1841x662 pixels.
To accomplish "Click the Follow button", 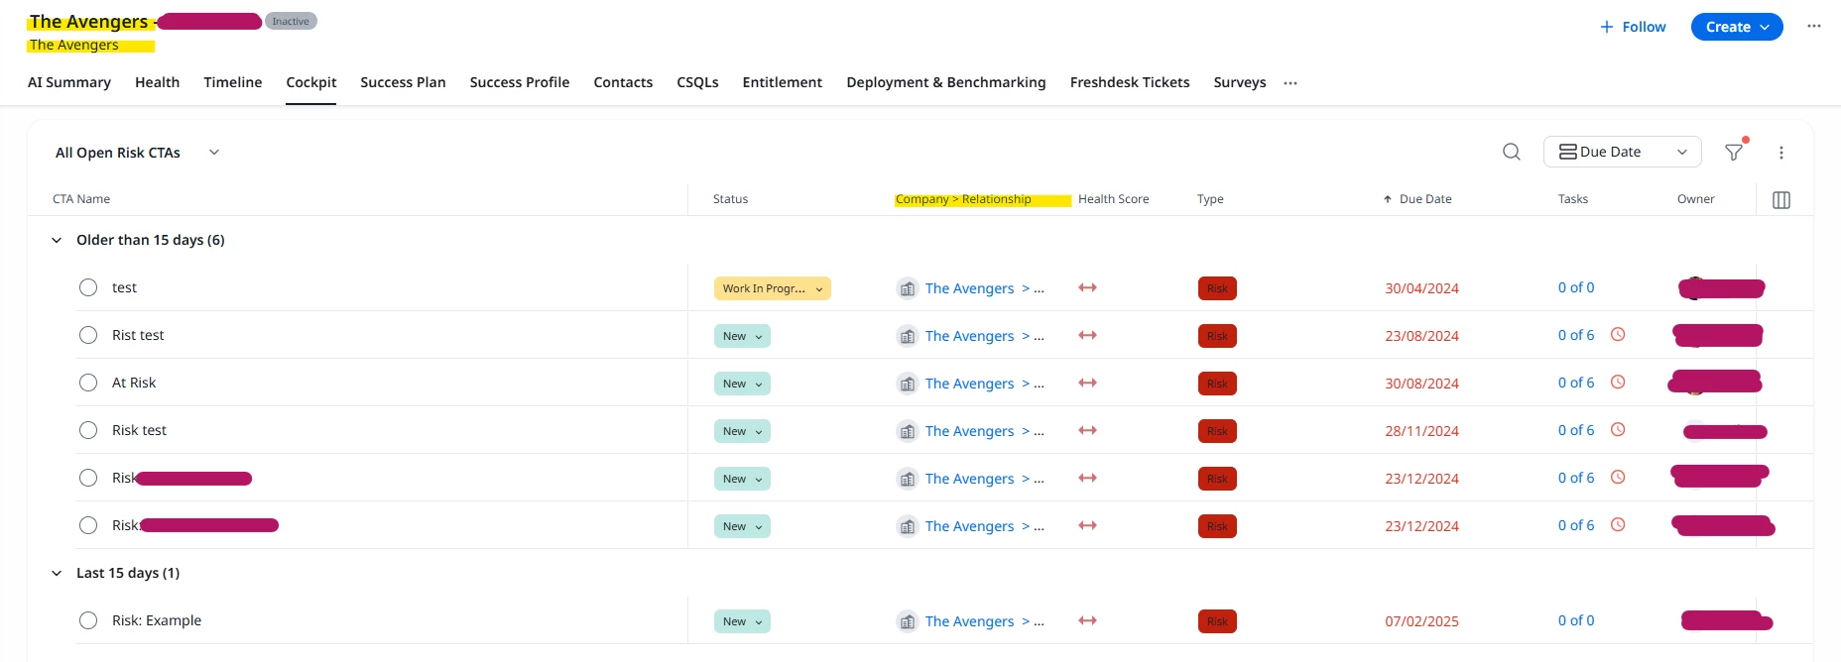I will pyautogui.click(x=1633, y=27).
